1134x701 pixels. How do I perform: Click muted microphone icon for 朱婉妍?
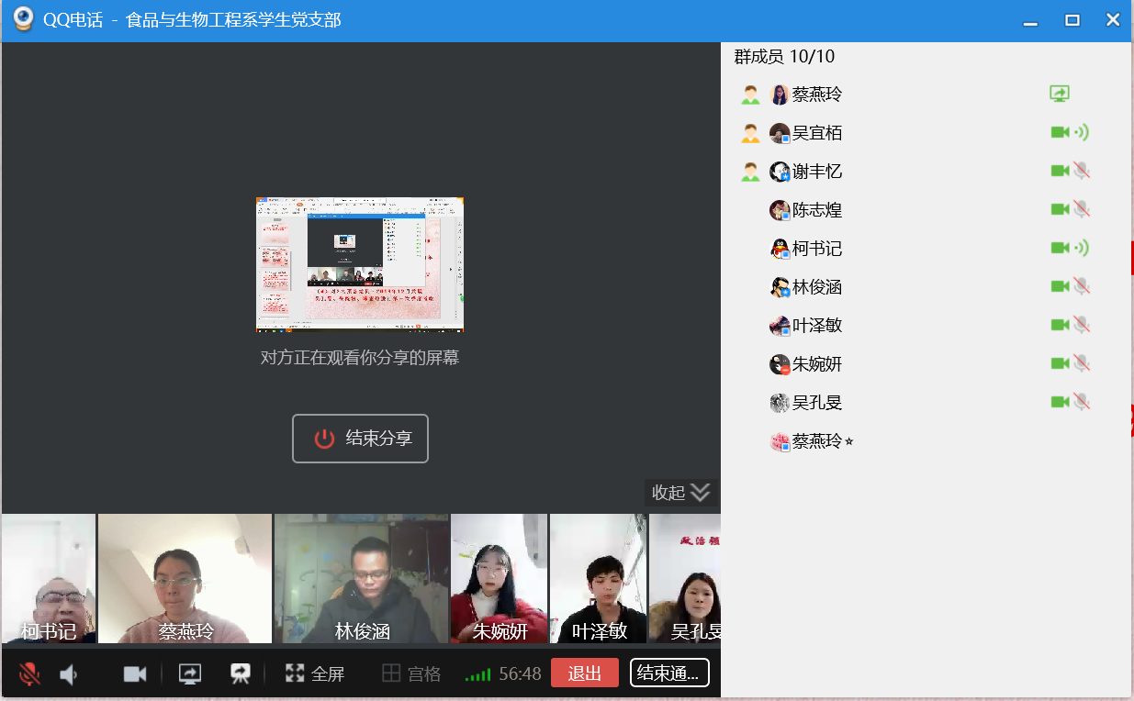coord(1082,363)
